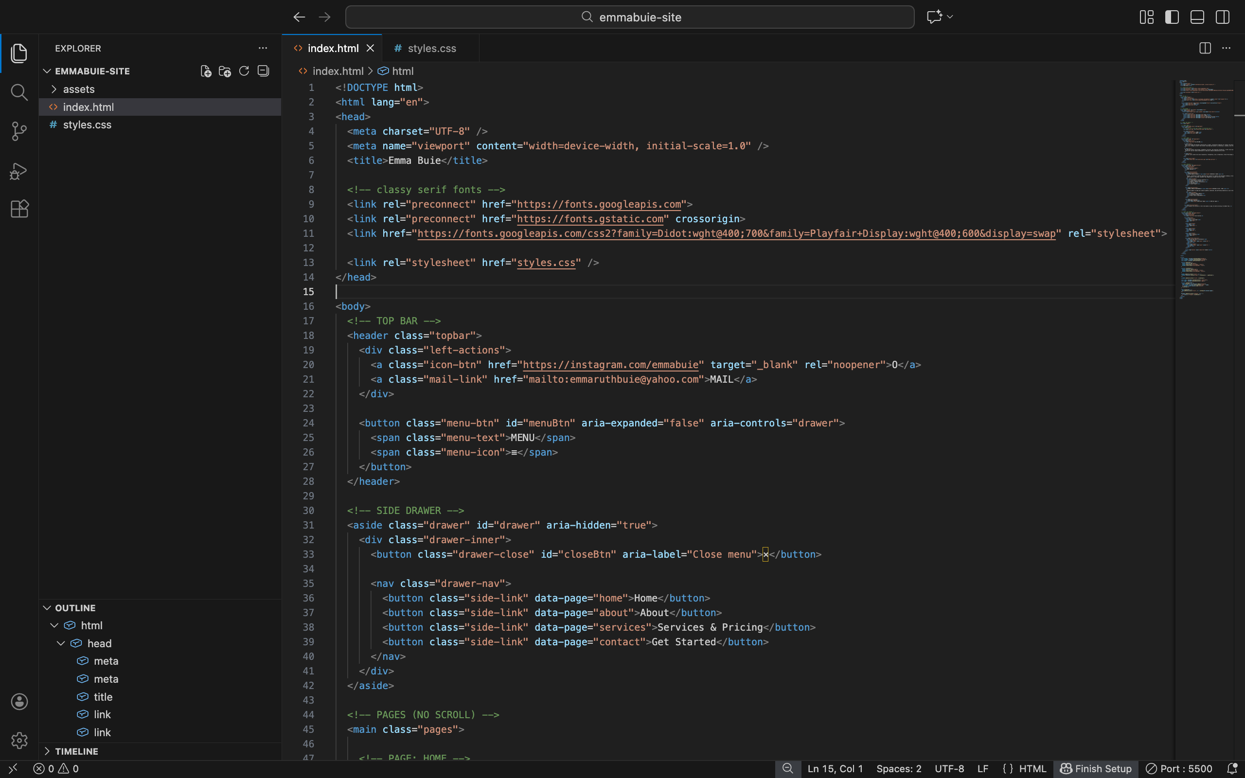
Task: Open Run and Debug view
Action: tap(19, 171)
